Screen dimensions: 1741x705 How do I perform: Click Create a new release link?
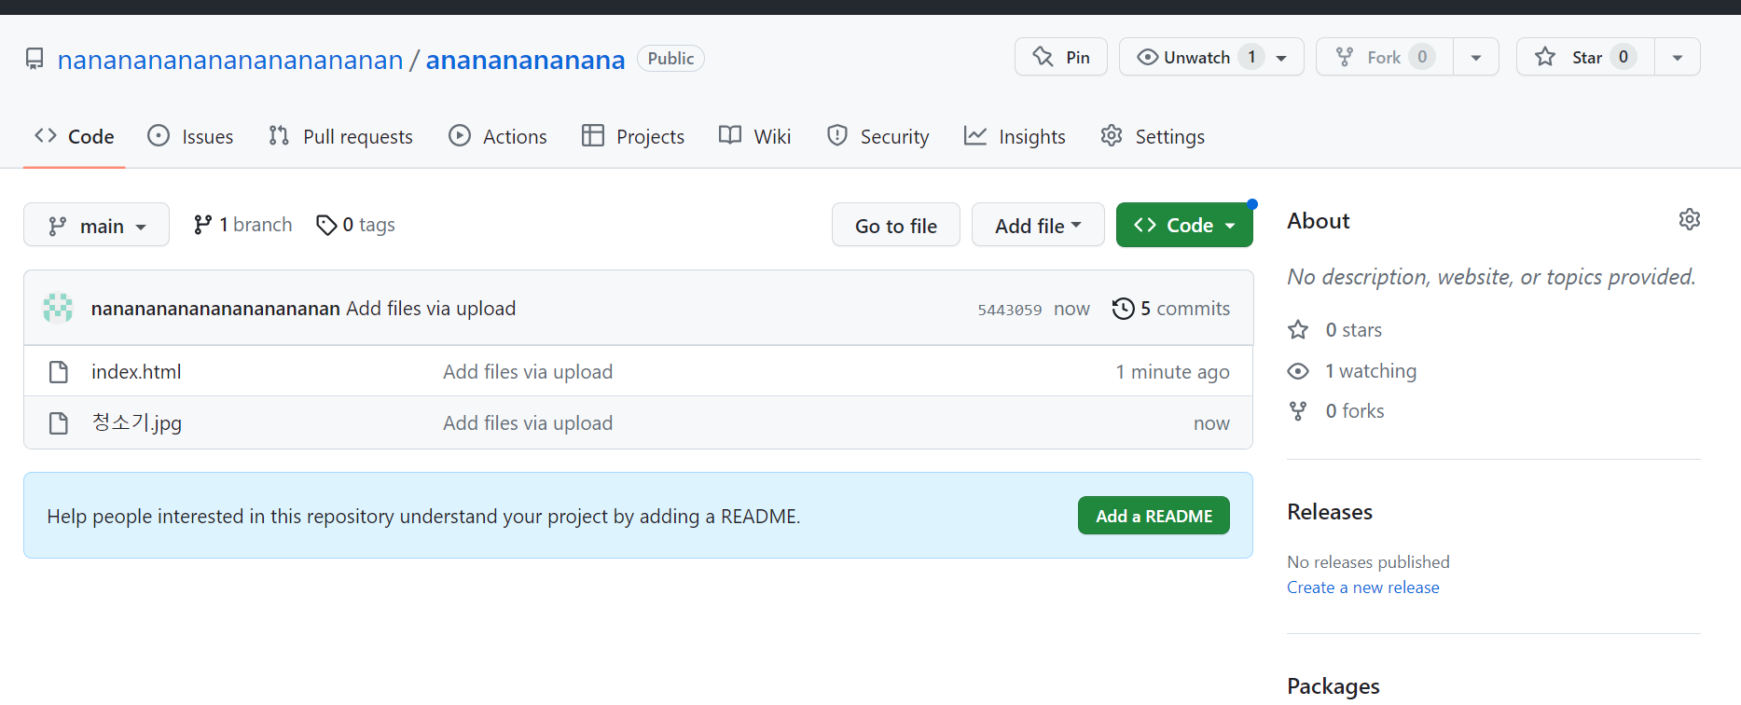click(x=1363, y=587)
